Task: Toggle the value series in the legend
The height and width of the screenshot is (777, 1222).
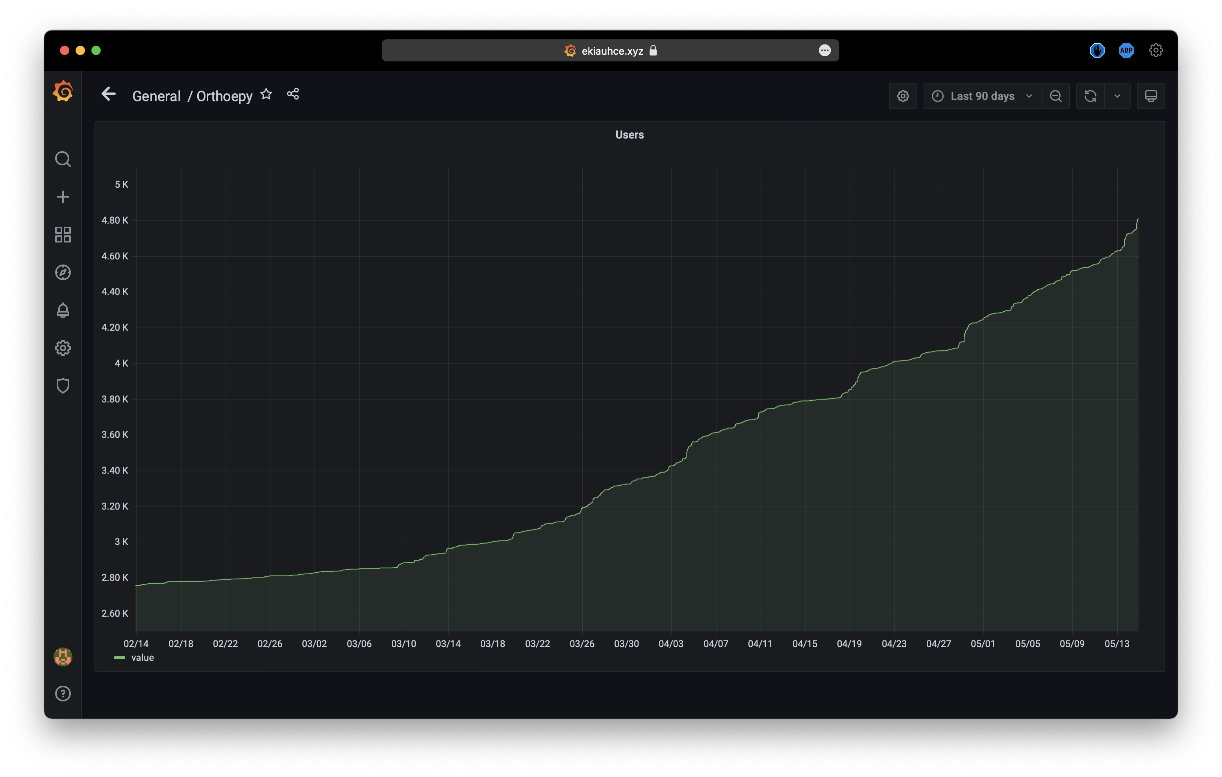Action: pyautogui.click(x=143, y=658)
